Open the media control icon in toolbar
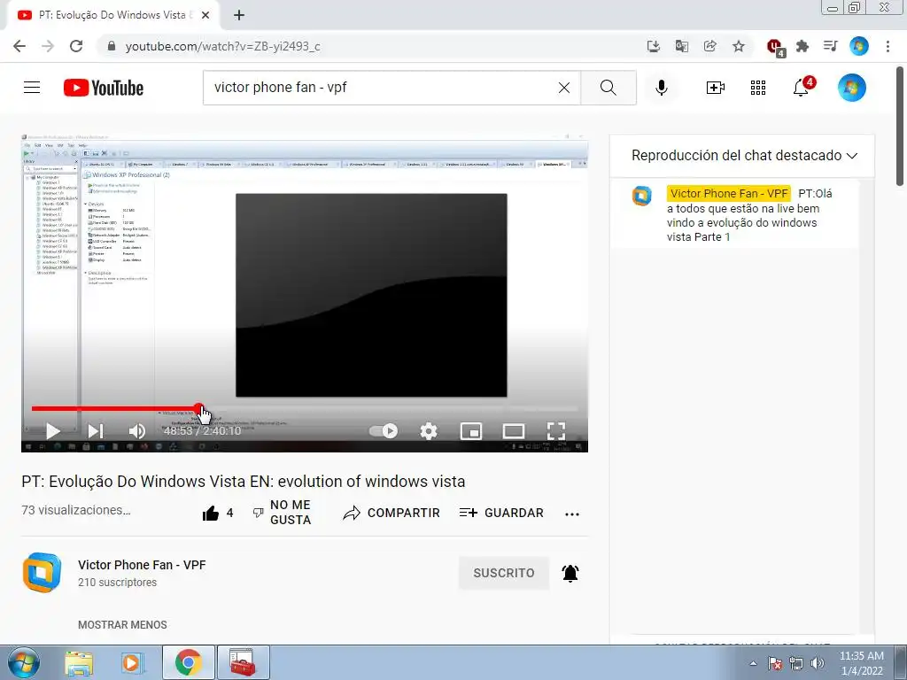 [830, 46]
